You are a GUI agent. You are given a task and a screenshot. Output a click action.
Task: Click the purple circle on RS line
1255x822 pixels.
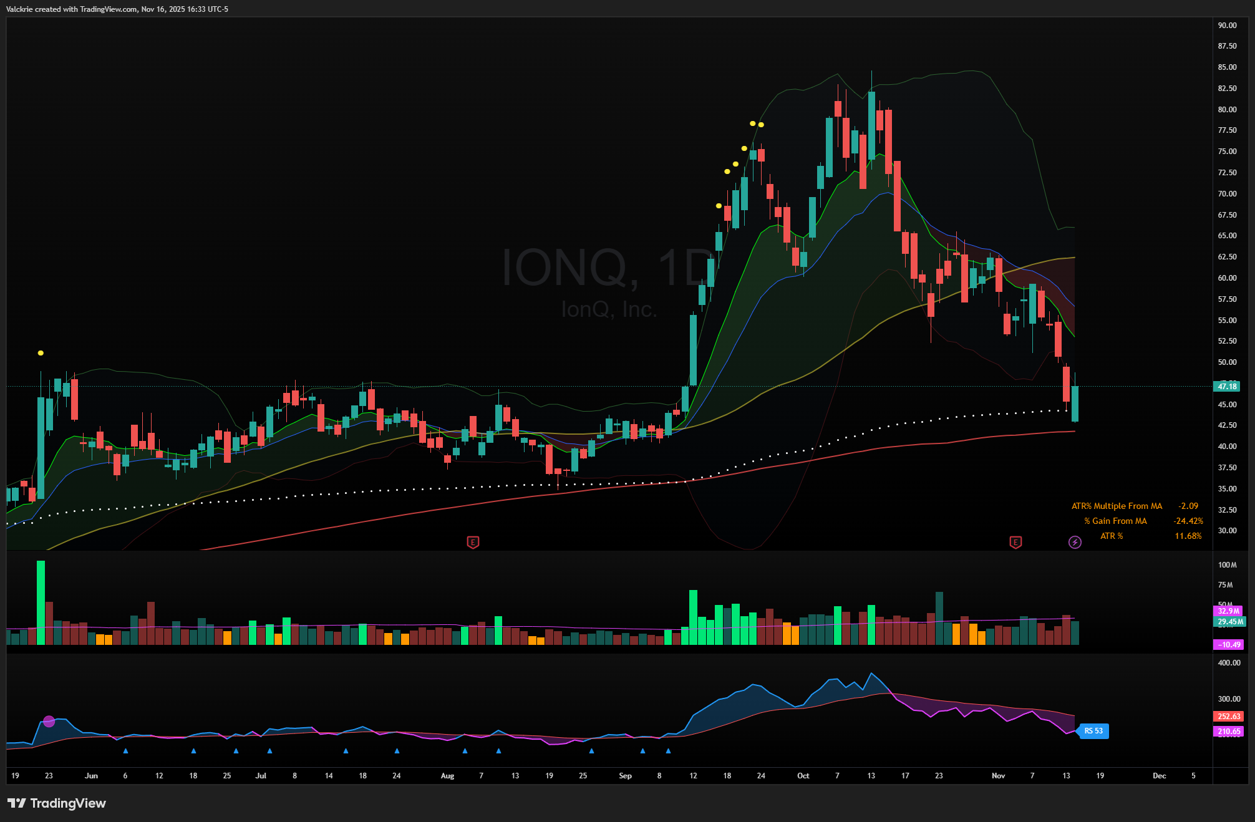pyautogui.click(x=49, y=722)
